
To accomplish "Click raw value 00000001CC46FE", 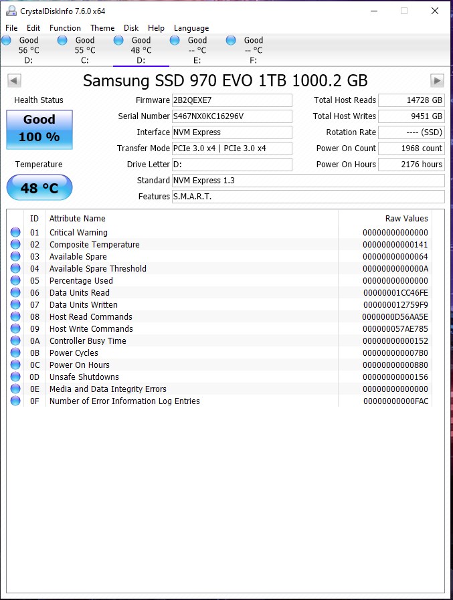I will (395, 293).
